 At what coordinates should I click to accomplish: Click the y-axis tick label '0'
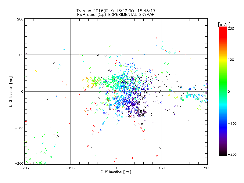point(22,91)
